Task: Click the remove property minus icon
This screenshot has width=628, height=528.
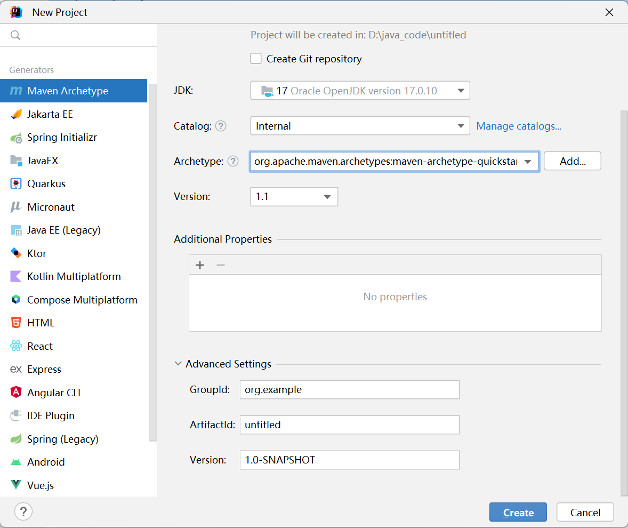Action: point(221,265)
